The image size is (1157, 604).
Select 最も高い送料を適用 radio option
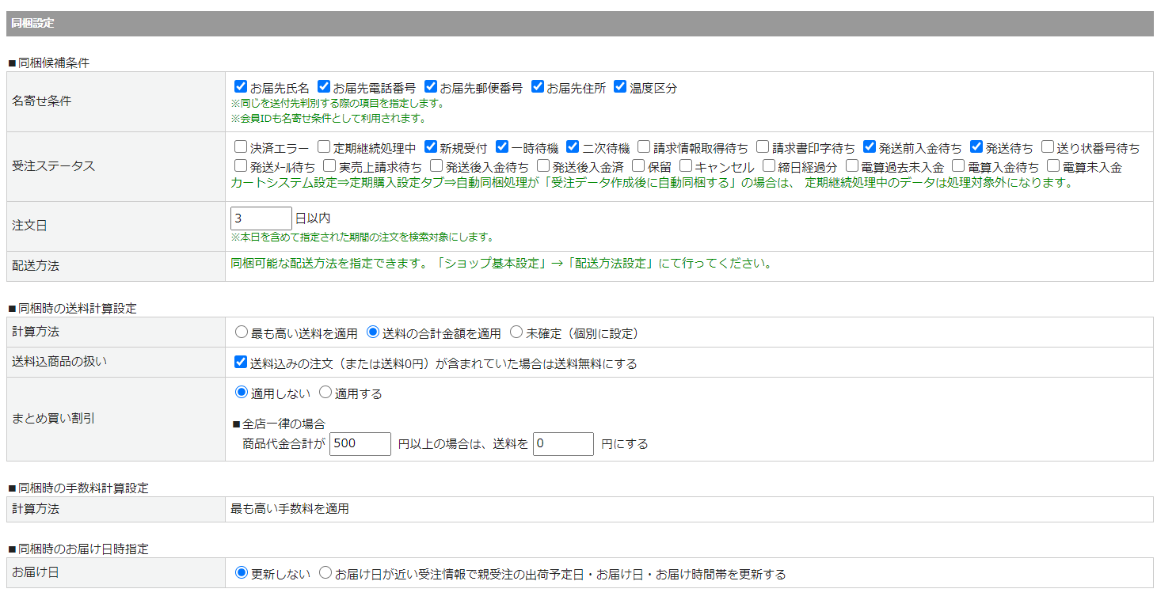point(242,333)
